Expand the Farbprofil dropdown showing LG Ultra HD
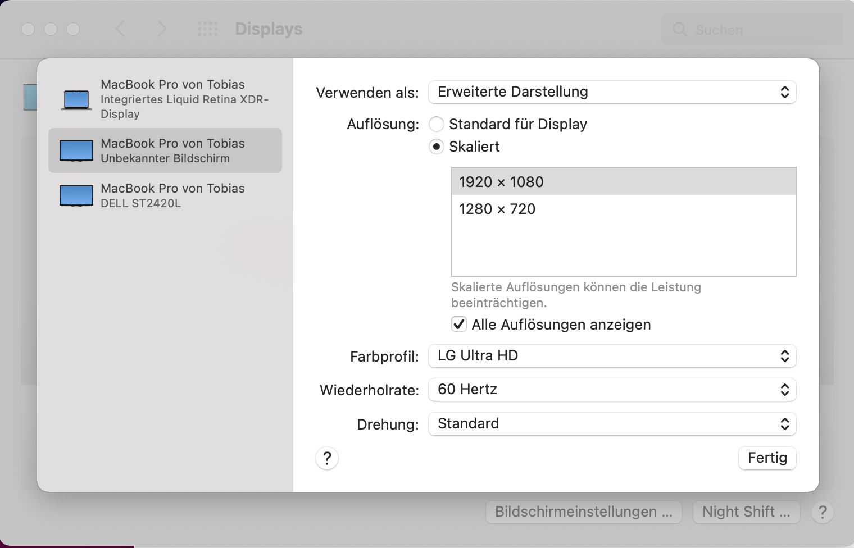Image resolution: width=854 pixels, height=548 pixels. tap(612, 356)
